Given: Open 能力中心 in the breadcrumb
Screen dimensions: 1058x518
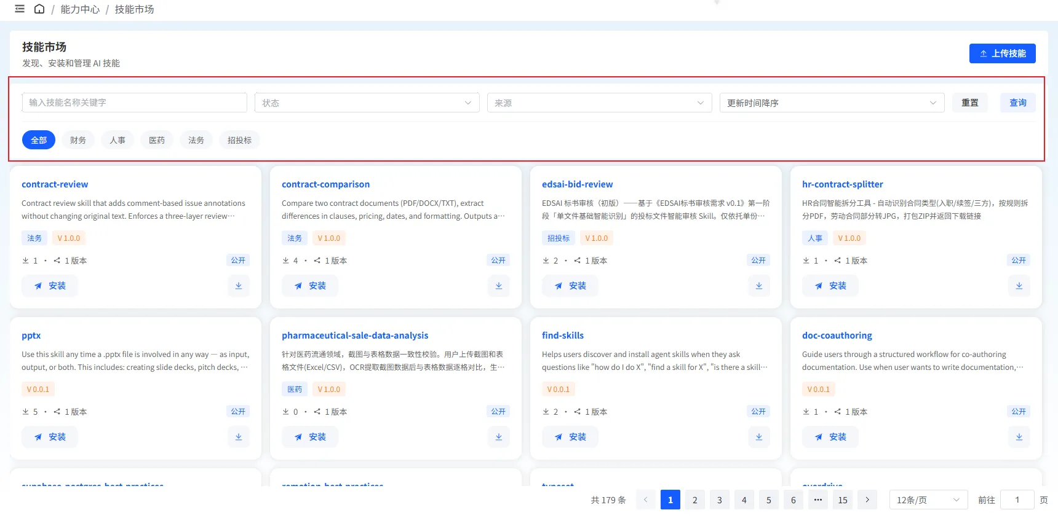Looking at the screenshot, I should click(x=80, y=9).
